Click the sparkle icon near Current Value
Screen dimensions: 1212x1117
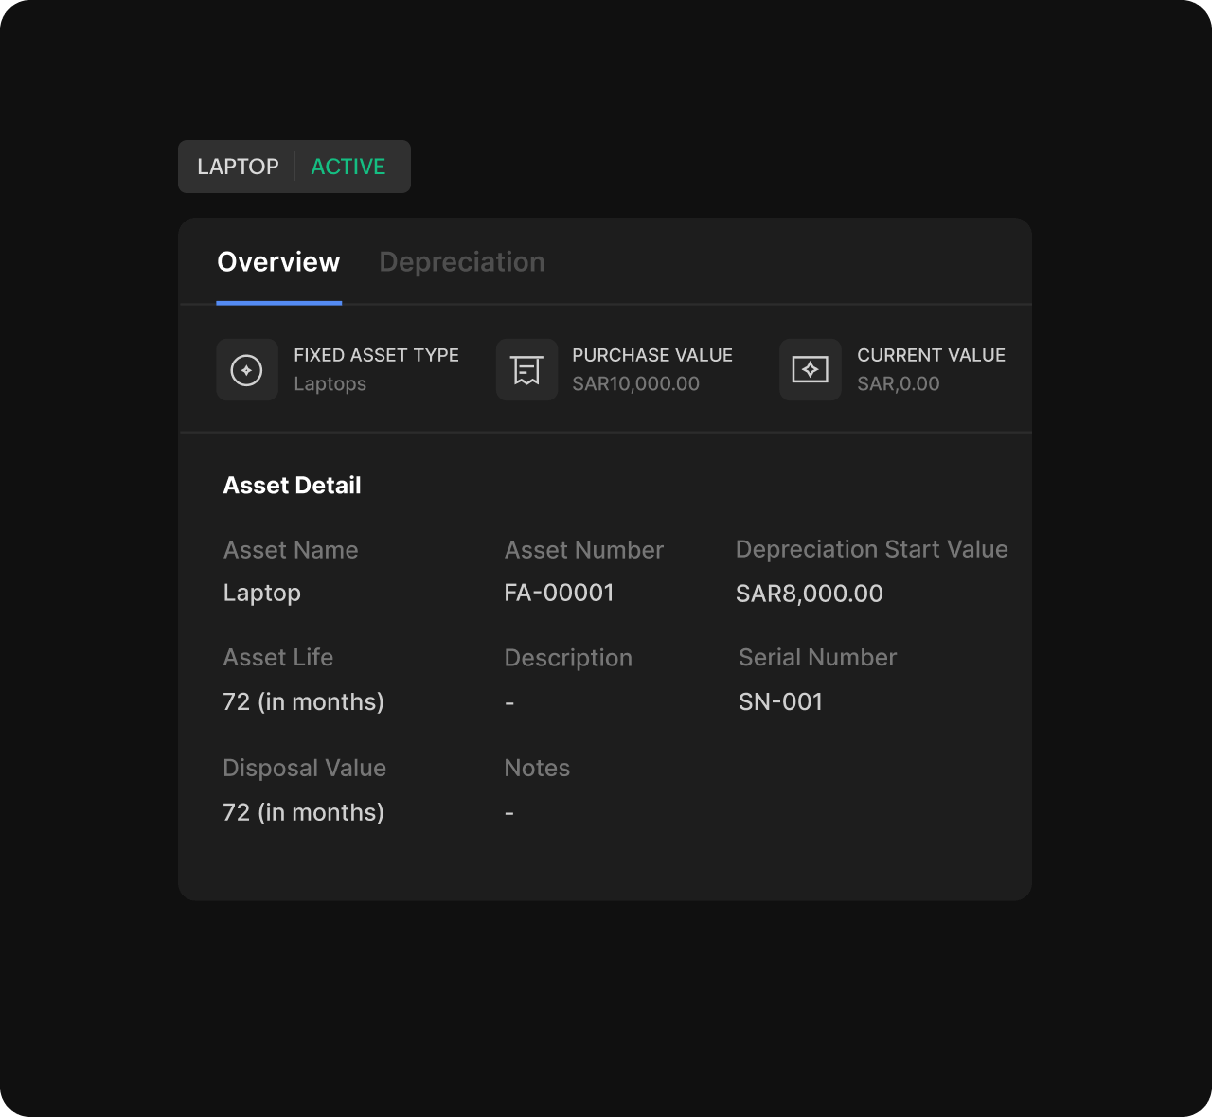pyautogui.click(x=810, y=369)
